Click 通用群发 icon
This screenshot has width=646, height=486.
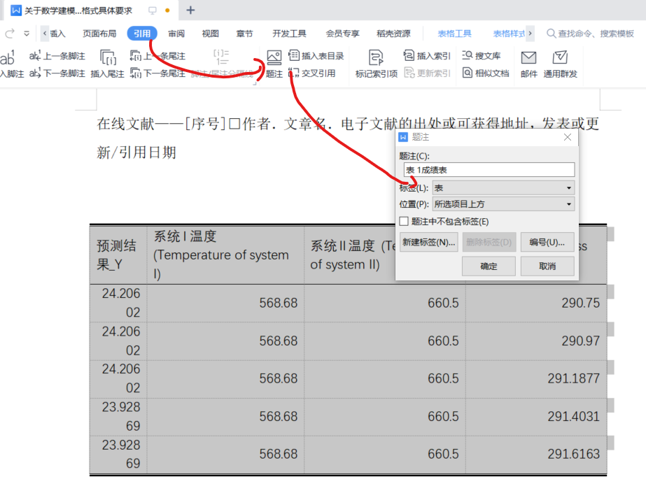560,64
